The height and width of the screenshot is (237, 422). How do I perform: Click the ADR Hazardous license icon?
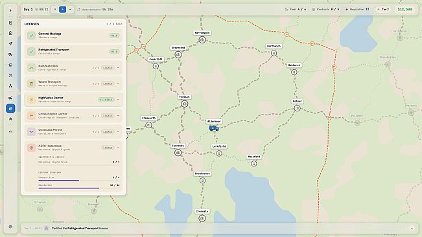coord(31,148)
